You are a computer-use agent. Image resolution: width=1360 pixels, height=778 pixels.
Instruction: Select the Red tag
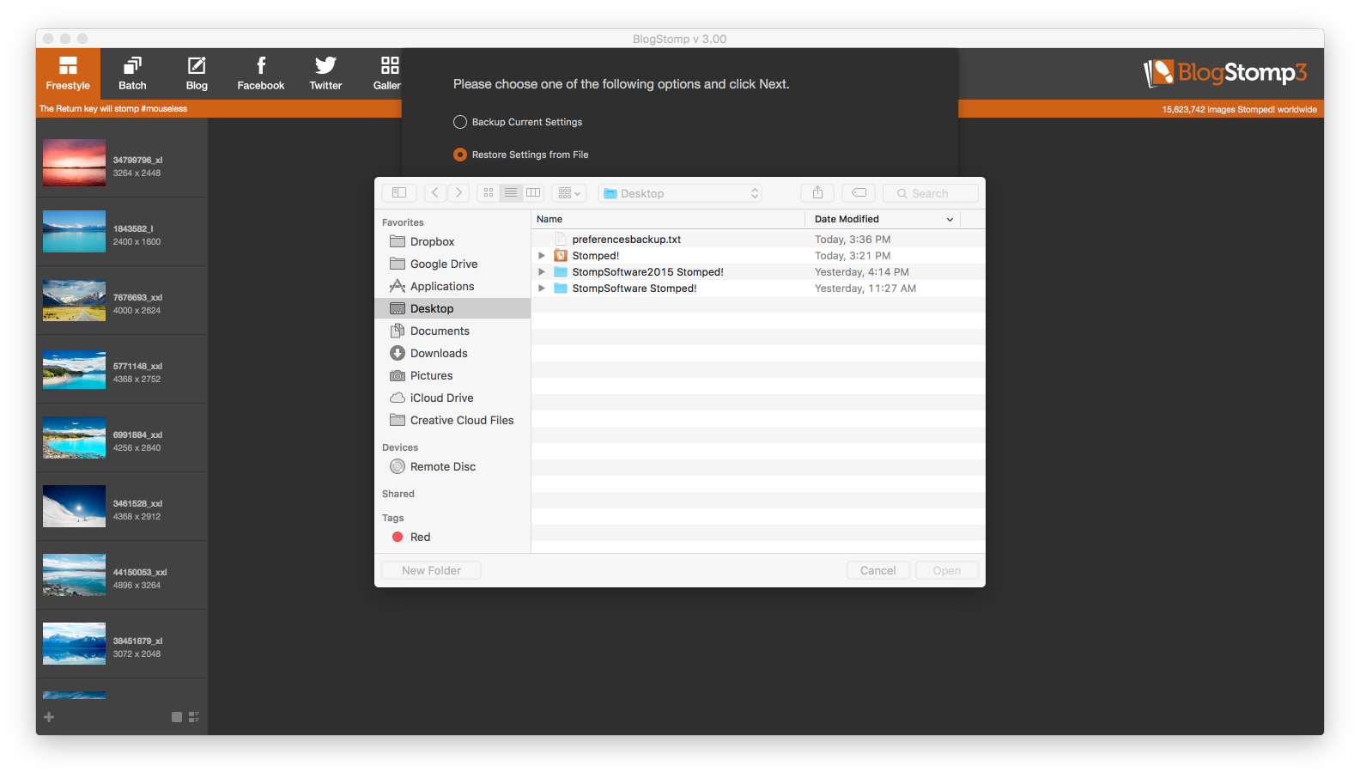(452, 537)
